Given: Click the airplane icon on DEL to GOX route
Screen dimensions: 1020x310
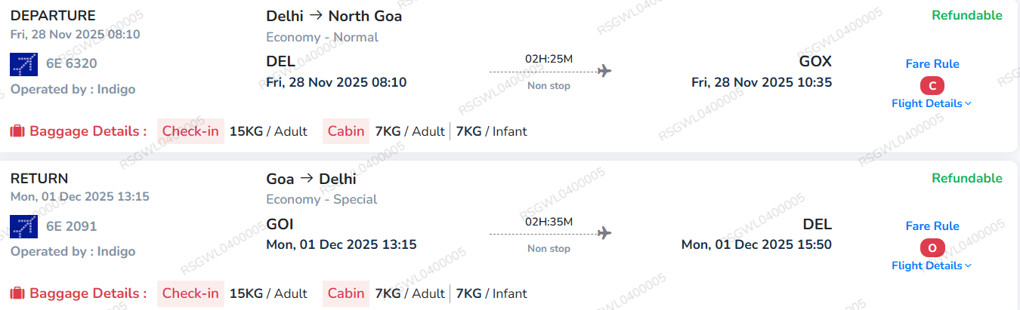Looking at the screenshot, I should coord(604,71).
